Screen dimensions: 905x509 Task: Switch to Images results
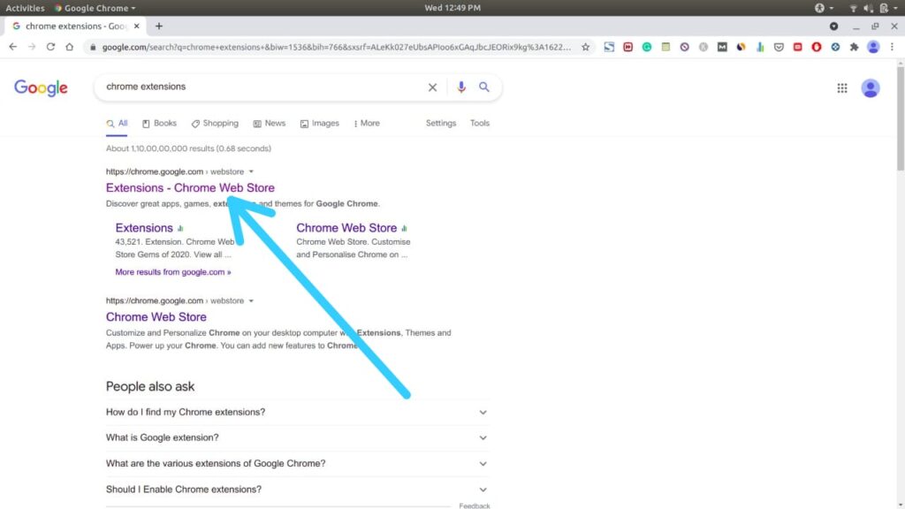320,124
